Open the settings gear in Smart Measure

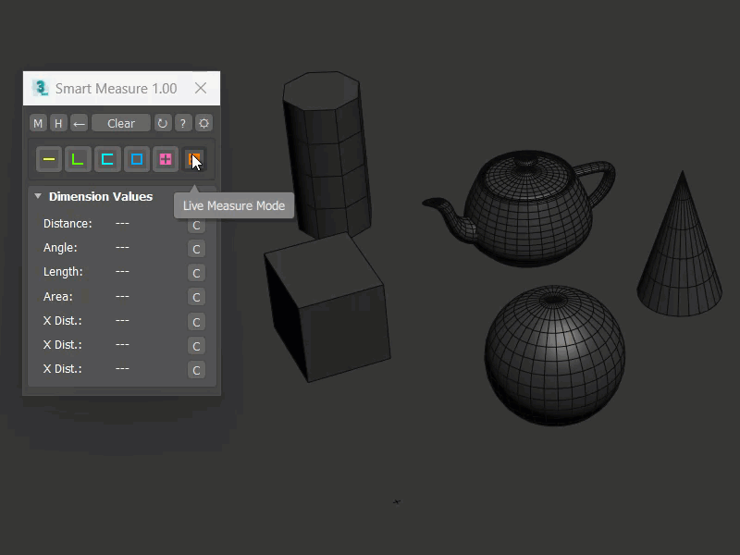(203, 123)
